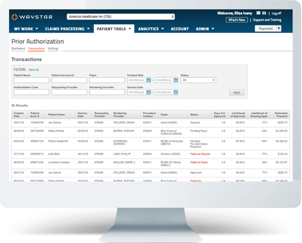
Task: Select patient Laila Blair row
Action: point(150,154)
